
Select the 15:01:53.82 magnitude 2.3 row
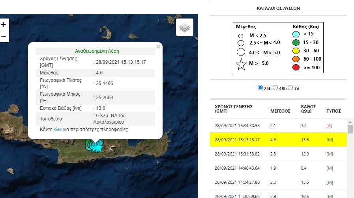[x=276, y=154]
